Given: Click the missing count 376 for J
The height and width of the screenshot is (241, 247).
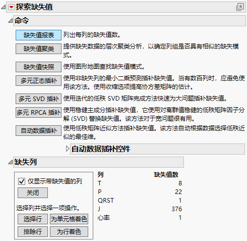Looking at the screenshot, I should coord(176,209).
